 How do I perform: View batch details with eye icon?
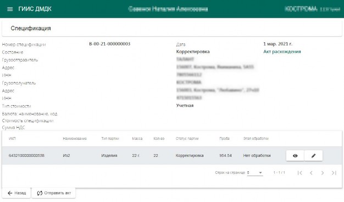coord(295,156)
